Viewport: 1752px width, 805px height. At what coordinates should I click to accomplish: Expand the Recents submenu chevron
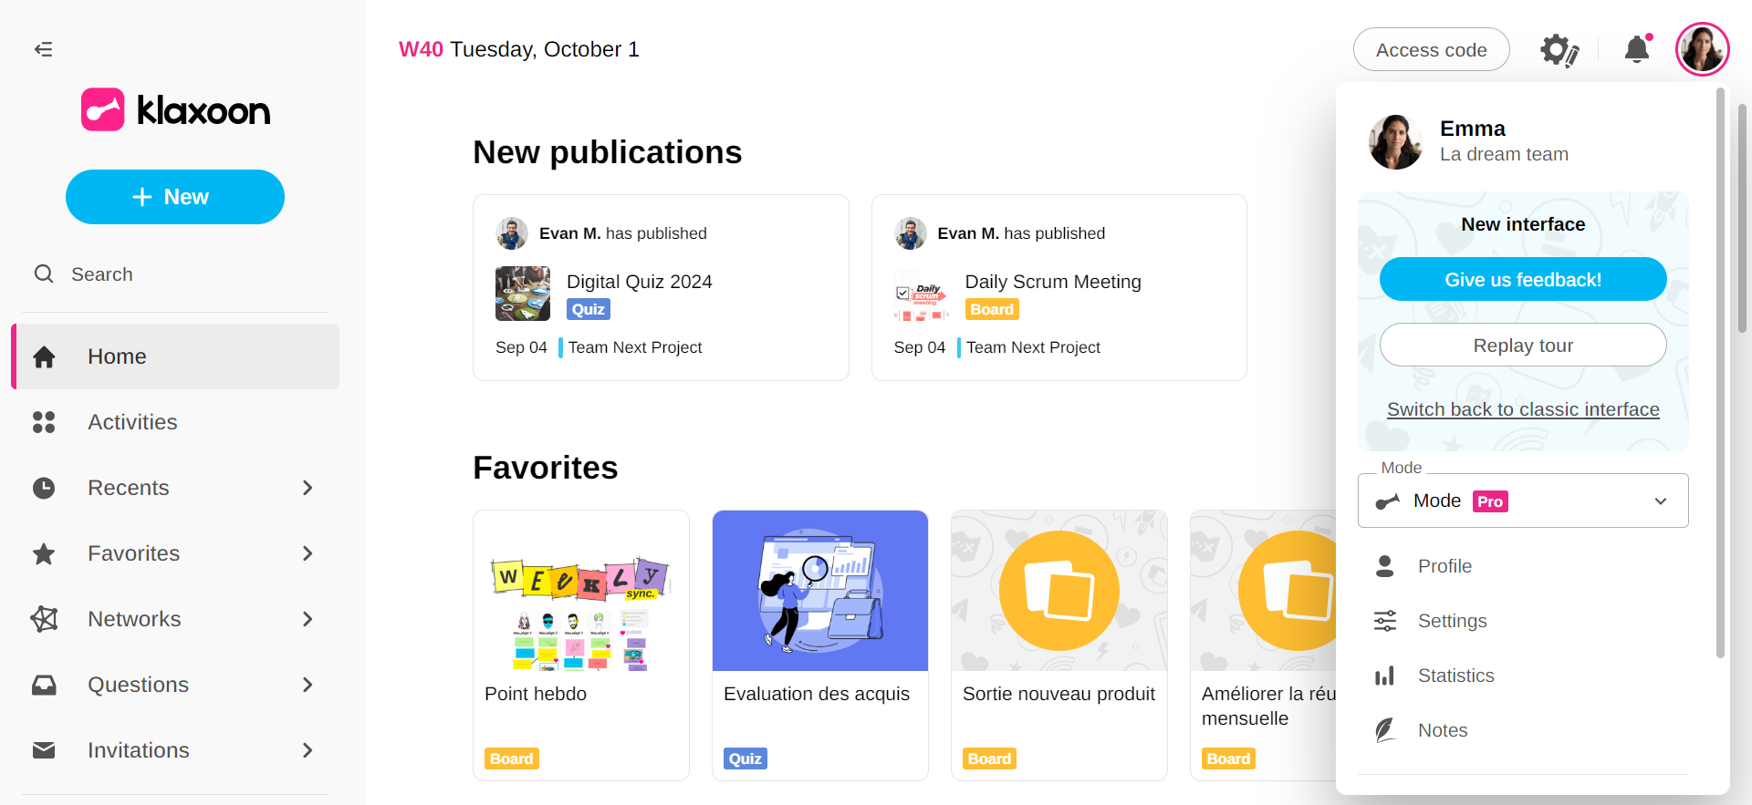[x=308, y=488]
